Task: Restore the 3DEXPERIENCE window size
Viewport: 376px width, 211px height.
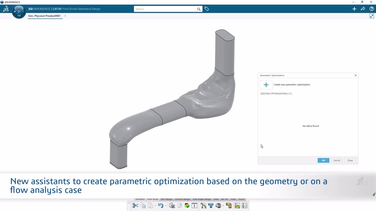Action: point(362,2)
